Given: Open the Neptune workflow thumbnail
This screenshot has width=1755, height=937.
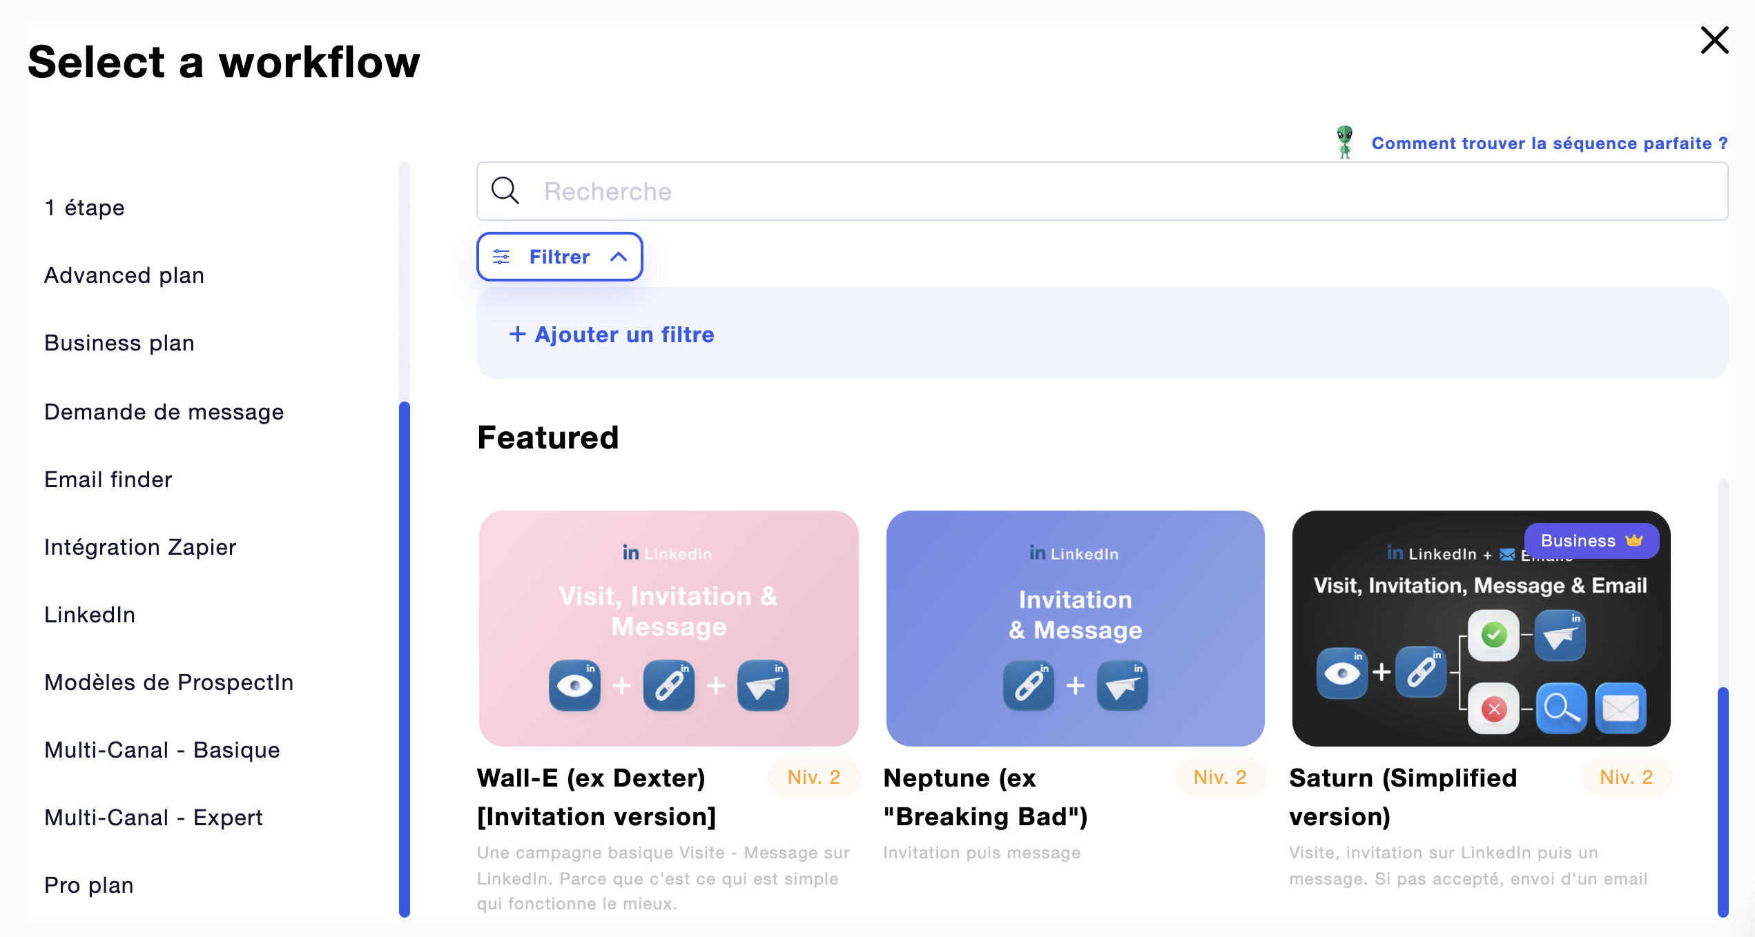Looking at the screenshot, I should (x=1075, y=628).
